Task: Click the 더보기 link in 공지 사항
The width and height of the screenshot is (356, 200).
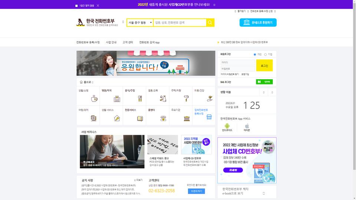Action: click(x=139, y=180)
